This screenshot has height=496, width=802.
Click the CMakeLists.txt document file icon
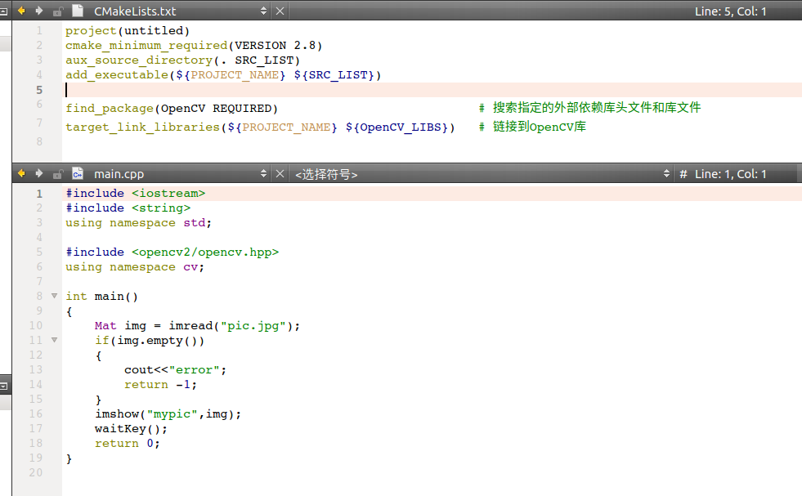(78, 11)
